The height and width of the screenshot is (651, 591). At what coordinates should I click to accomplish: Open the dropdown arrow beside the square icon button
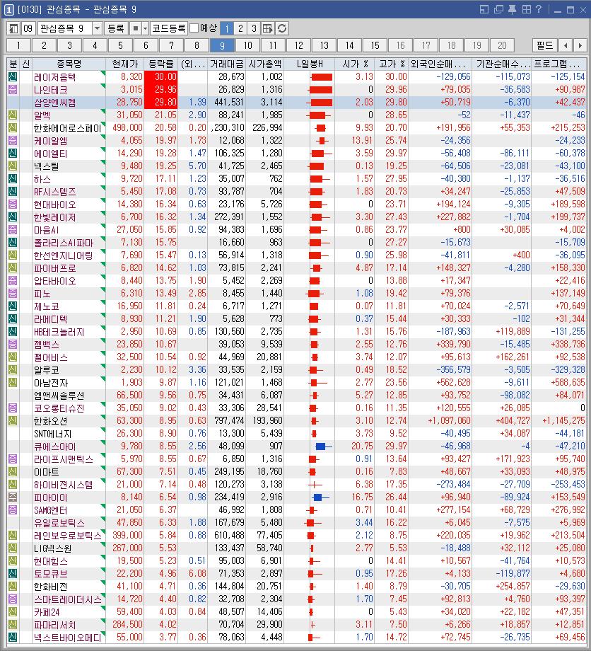(145, 28)
